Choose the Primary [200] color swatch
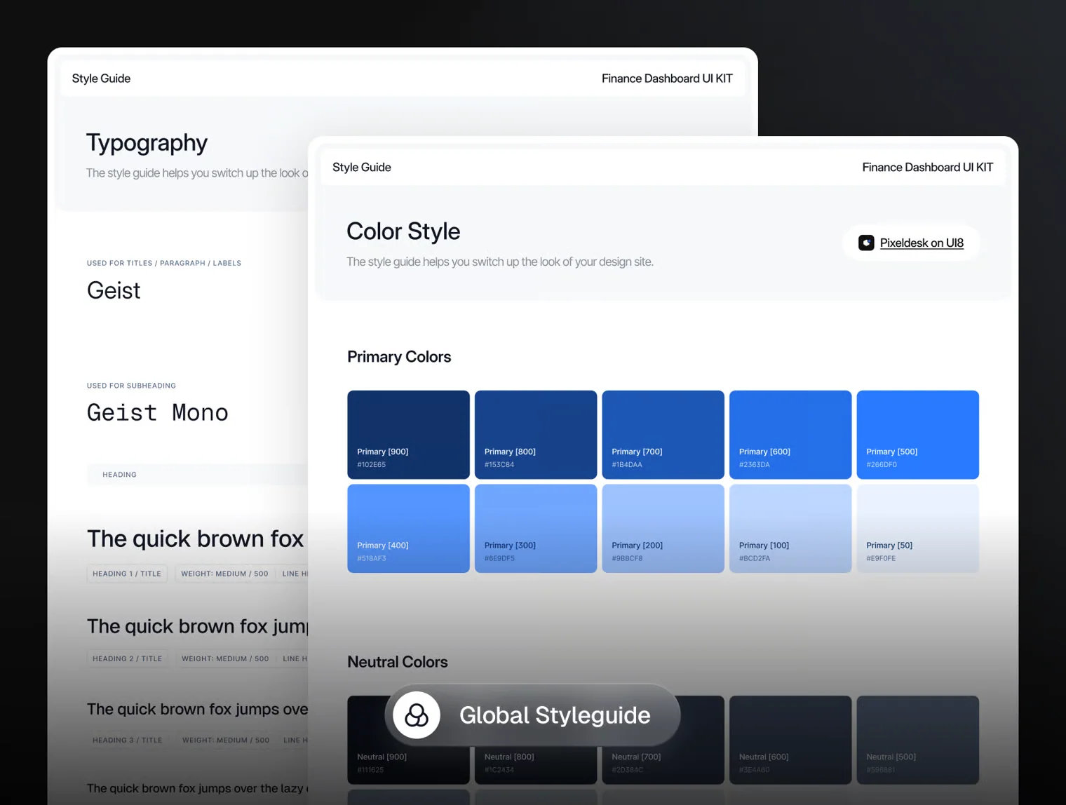This screenshot has height=805, width=1066. coord(663,529)
